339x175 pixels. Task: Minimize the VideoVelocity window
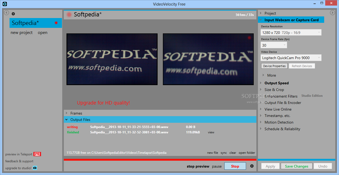click(315, 3)
